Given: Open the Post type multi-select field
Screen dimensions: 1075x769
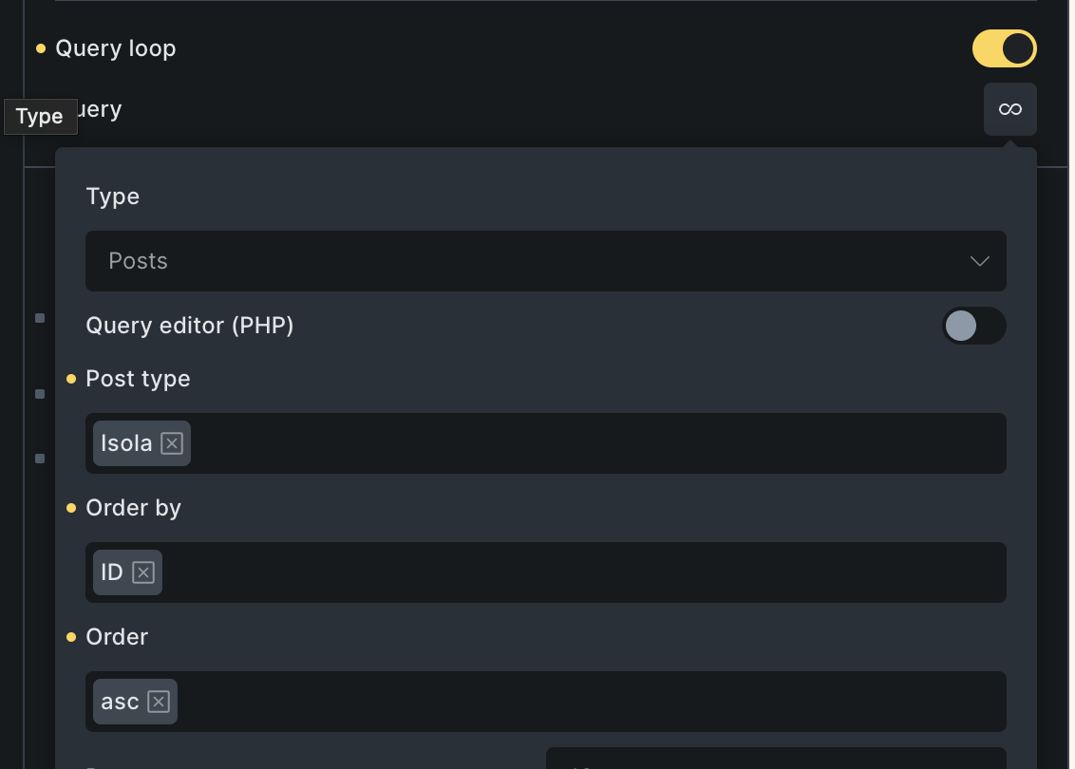Looking at the screenshot, I should 589,443.
